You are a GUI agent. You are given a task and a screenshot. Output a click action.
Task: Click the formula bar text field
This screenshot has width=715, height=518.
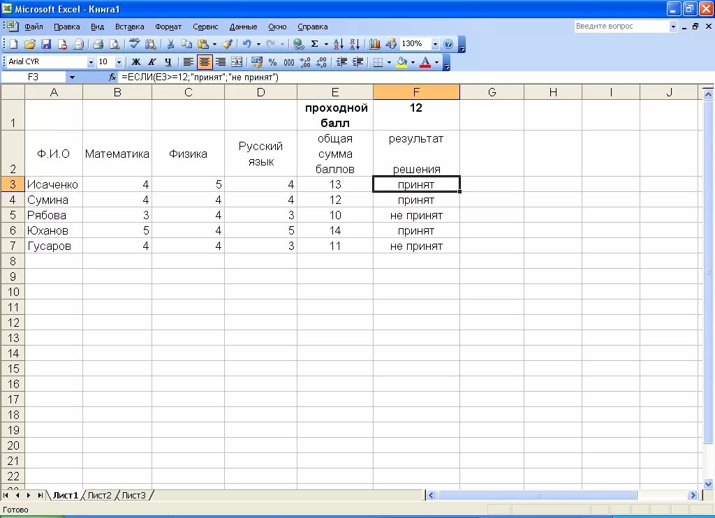tap(415, 77)
